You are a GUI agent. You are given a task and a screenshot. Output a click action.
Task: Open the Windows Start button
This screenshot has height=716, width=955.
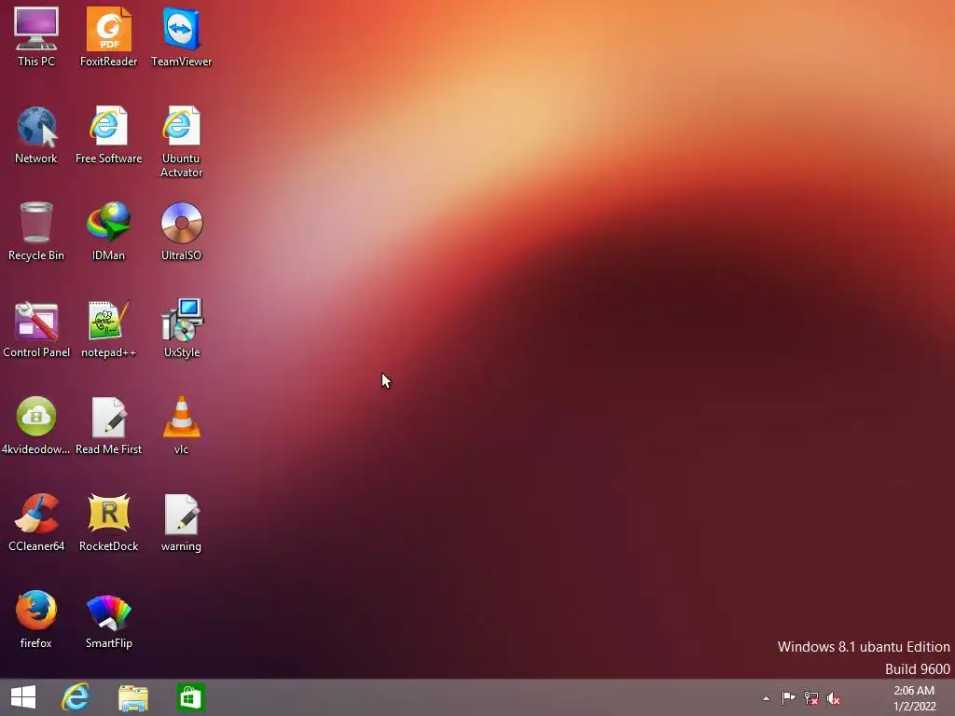tap(23, 697)
